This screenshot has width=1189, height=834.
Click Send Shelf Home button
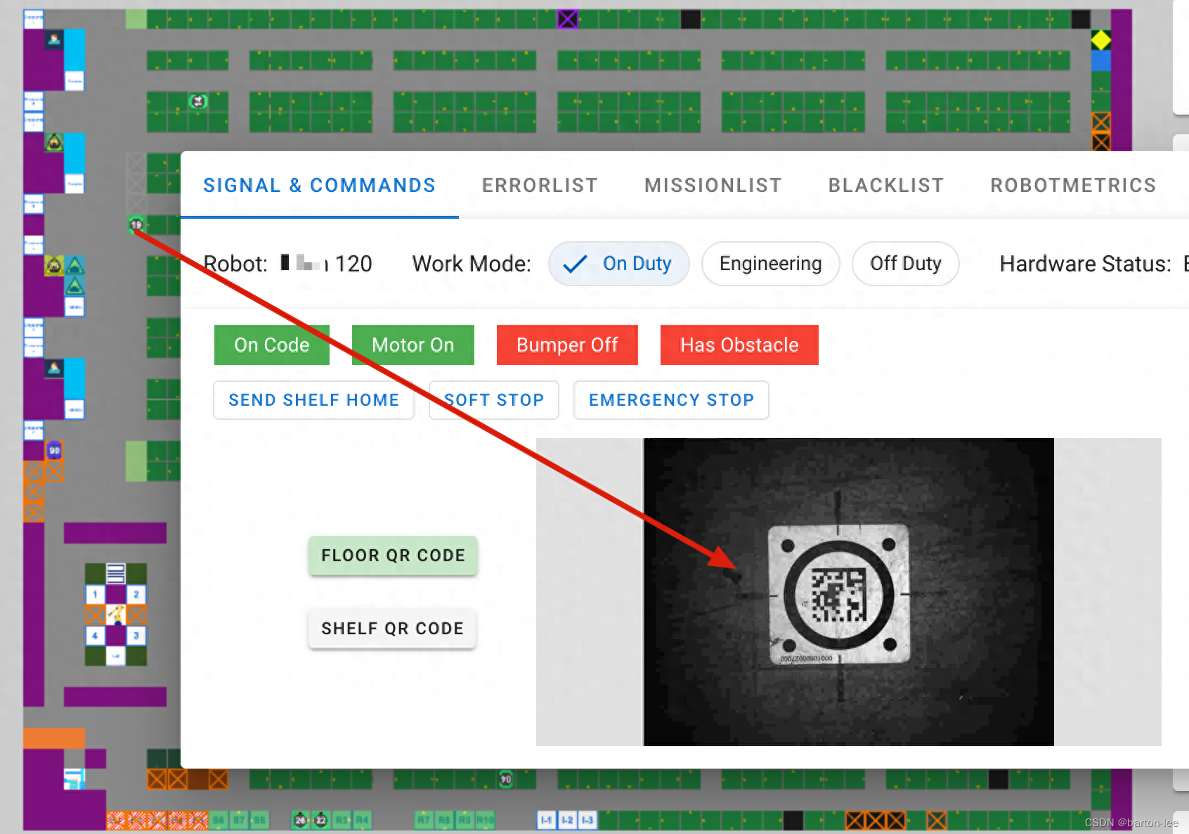(313, 400)
